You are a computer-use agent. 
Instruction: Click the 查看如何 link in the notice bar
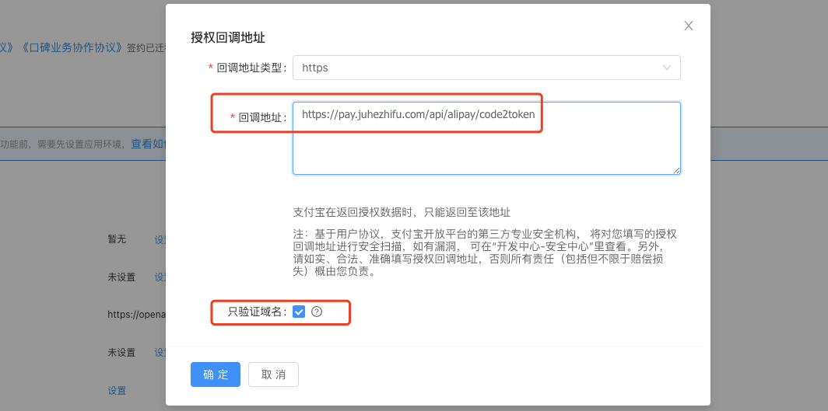point(148,144)
